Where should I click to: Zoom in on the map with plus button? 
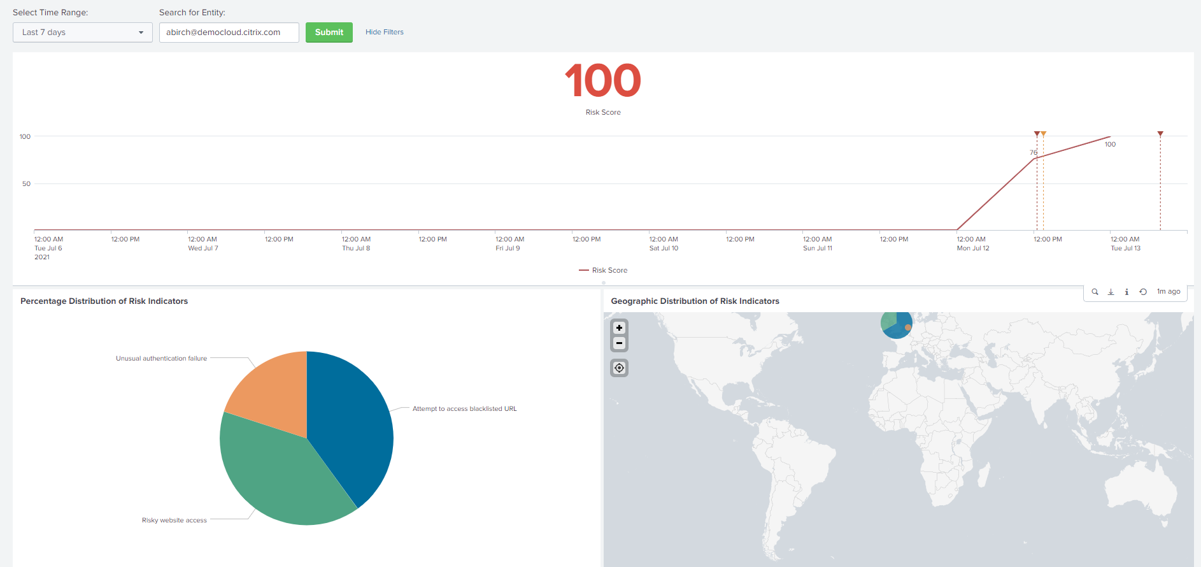pos(619,327)
